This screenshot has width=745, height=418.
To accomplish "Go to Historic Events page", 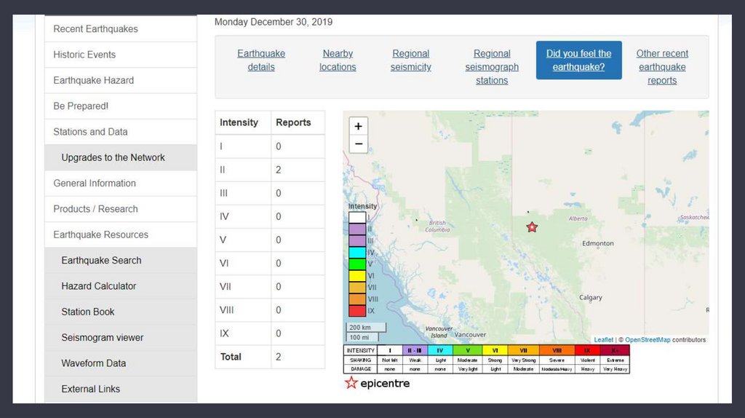I will (84, 55).
